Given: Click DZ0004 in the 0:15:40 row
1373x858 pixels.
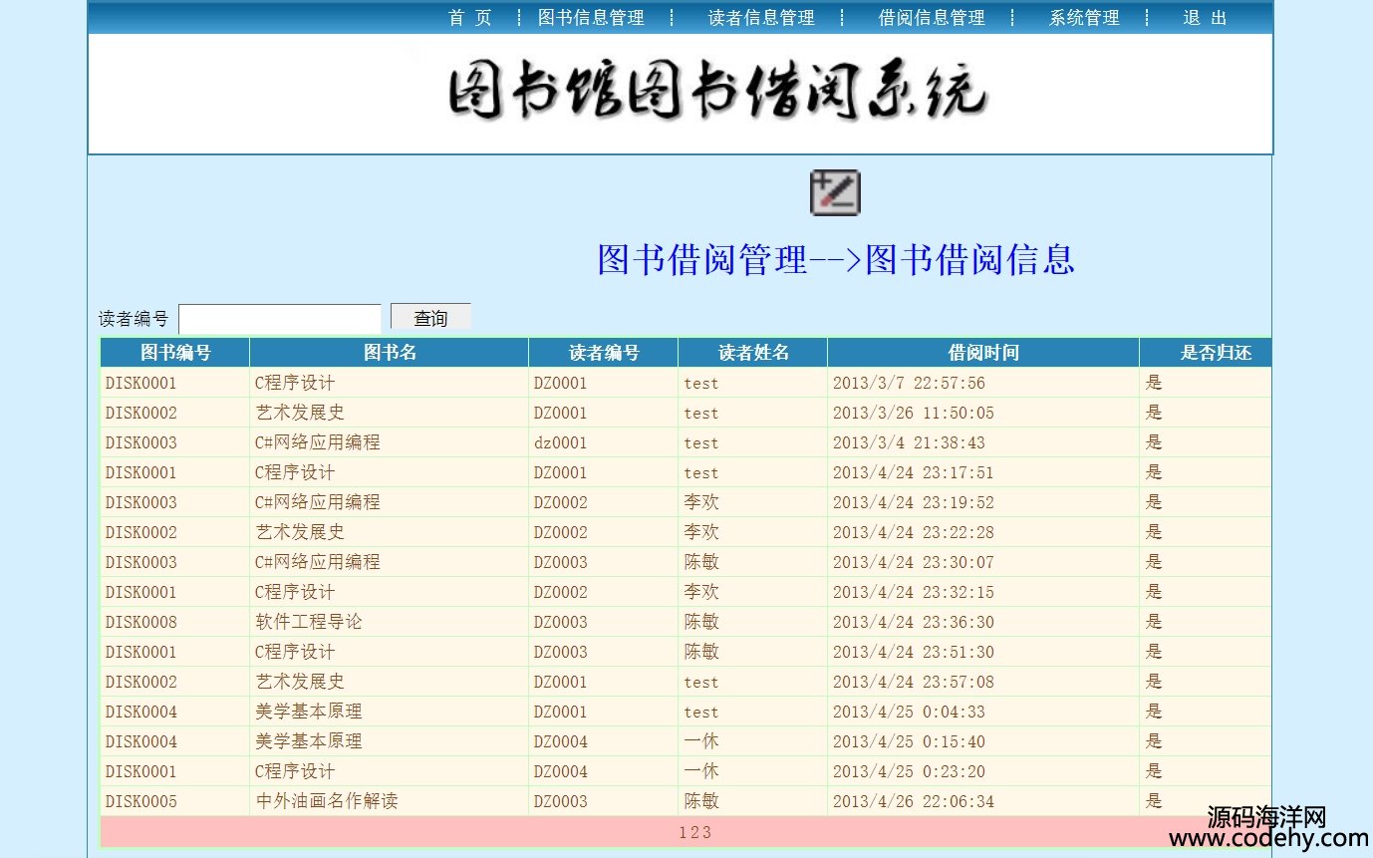Looking at the screenshot, I should [x=561, y=741].
